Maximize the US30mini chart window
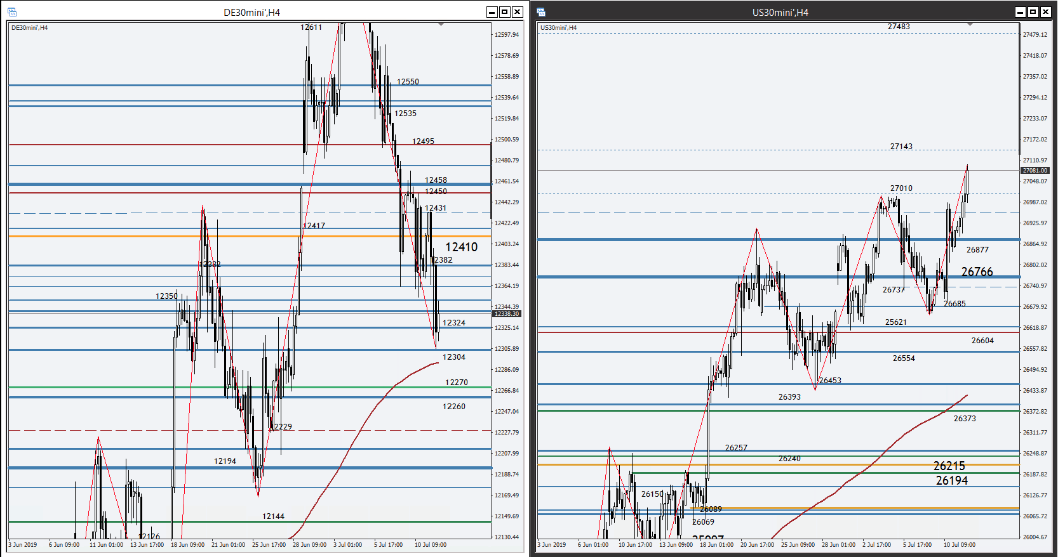 coord(1033,12)
